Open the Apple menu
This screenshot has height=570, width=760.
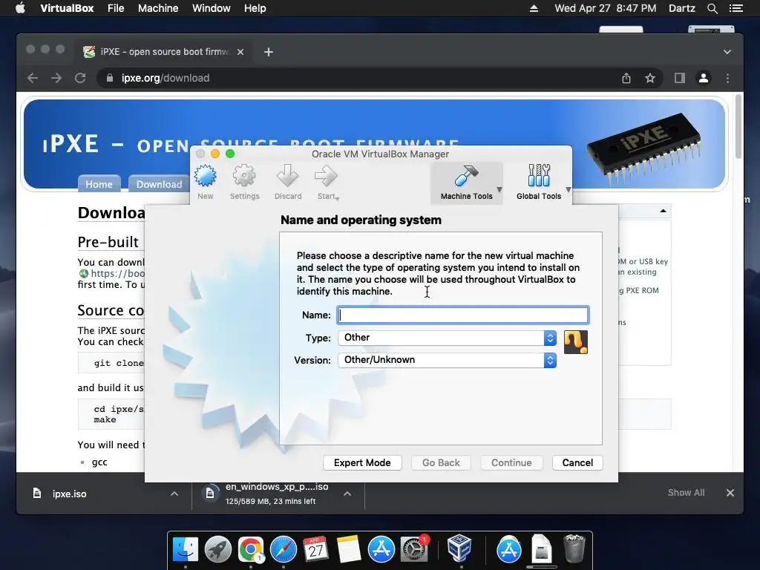coord(20,8)
